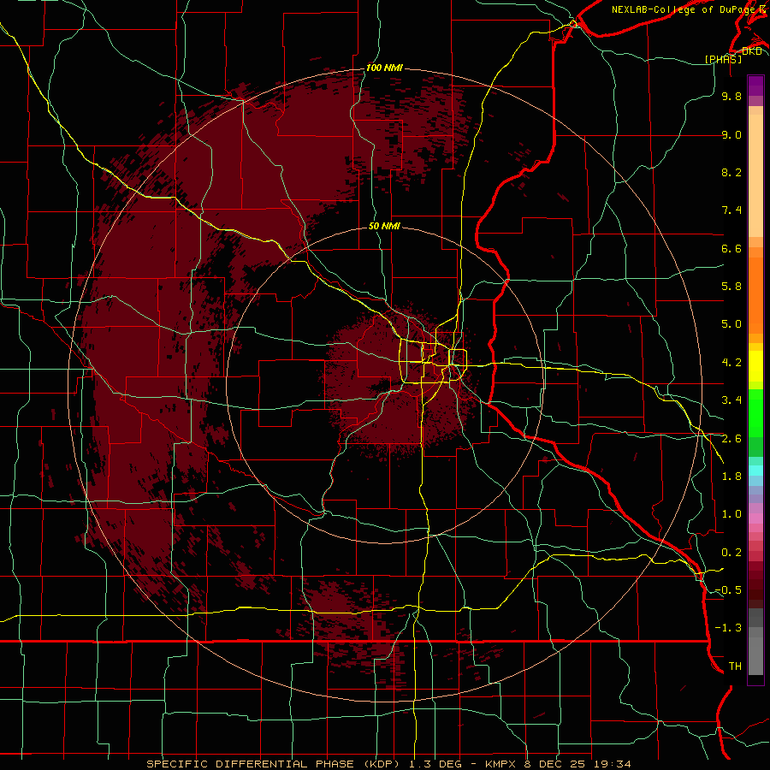Select the 7.4 legend value
The width and height of the screenshot is (770, 770).
(x=731, y=210)
